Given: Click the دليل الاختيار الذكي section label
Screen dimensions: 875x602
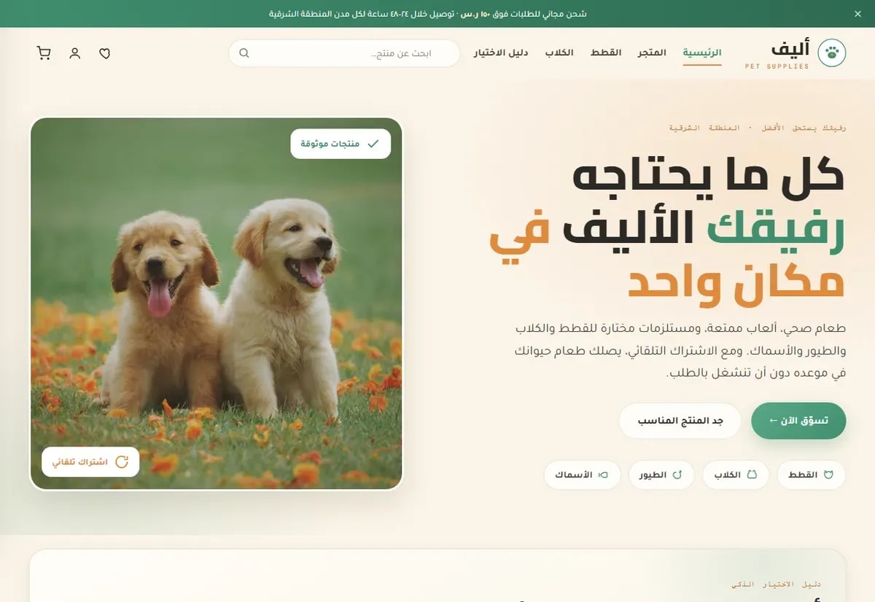Looking at the screenshot, I should coord(776,584).
